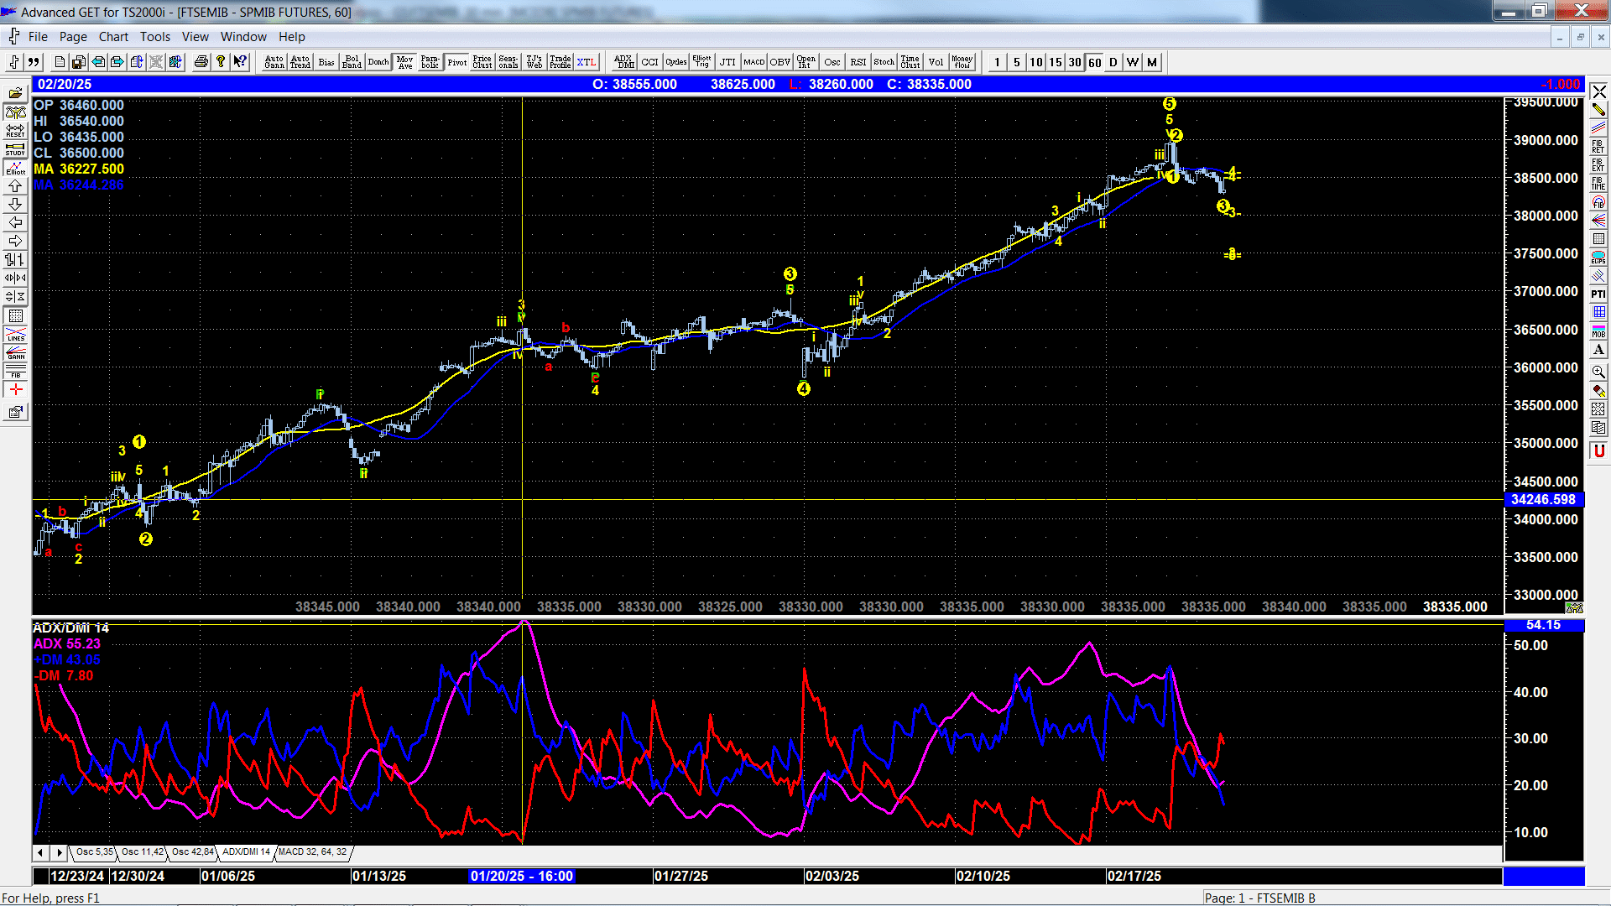Open the MOB tool in right sidebar
The height and width of the screenshot is (906, 1611).
coord(1598,331)
